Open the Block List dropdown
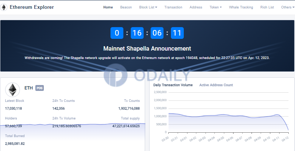The height and width of the screenshot is (151, 295). click(x=148, y=7)
